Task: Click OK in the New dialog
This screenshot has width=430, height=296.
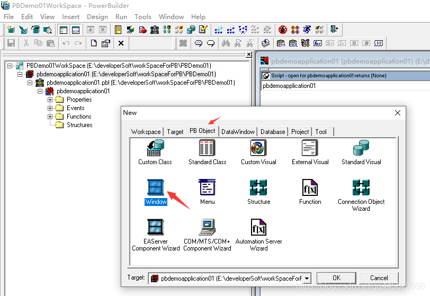Action: (336, 278)
